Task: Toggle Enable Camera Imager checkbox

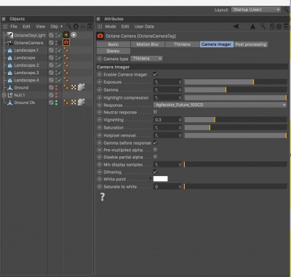Action: coord(156,74)
